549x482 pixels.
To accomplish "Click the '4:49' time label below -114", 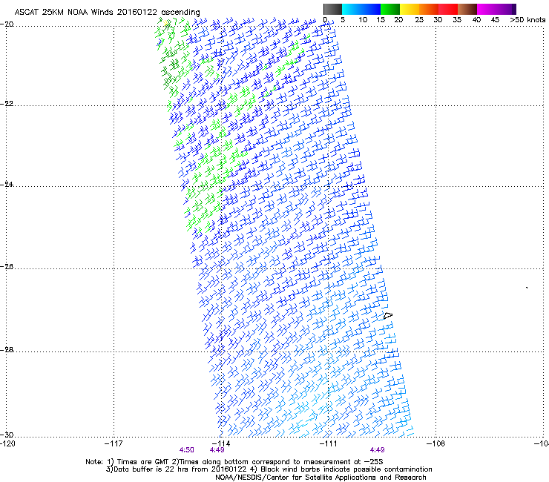I will click(217, 450).
